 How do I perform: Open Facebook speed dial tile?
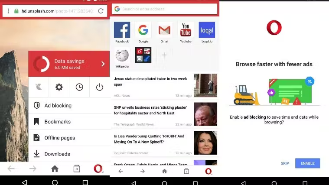122,32
